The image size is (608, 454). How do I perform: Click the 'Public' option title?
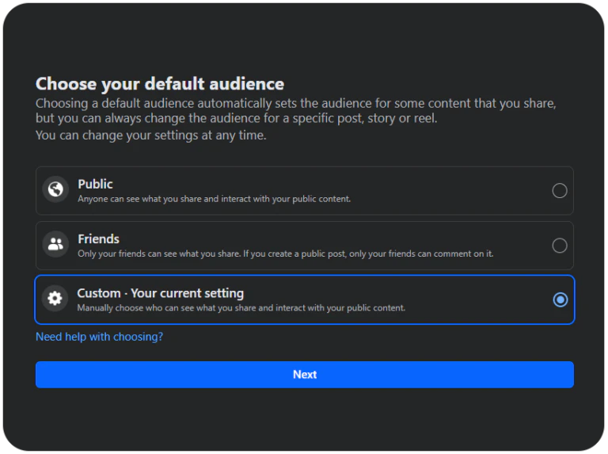pyautogui.click(x=95, y=184)
